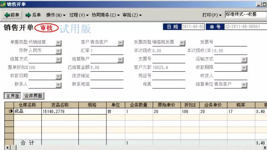The image size is (267, 150).
Task: Click the app icon in title bar
Action: [x=3, y=4]
